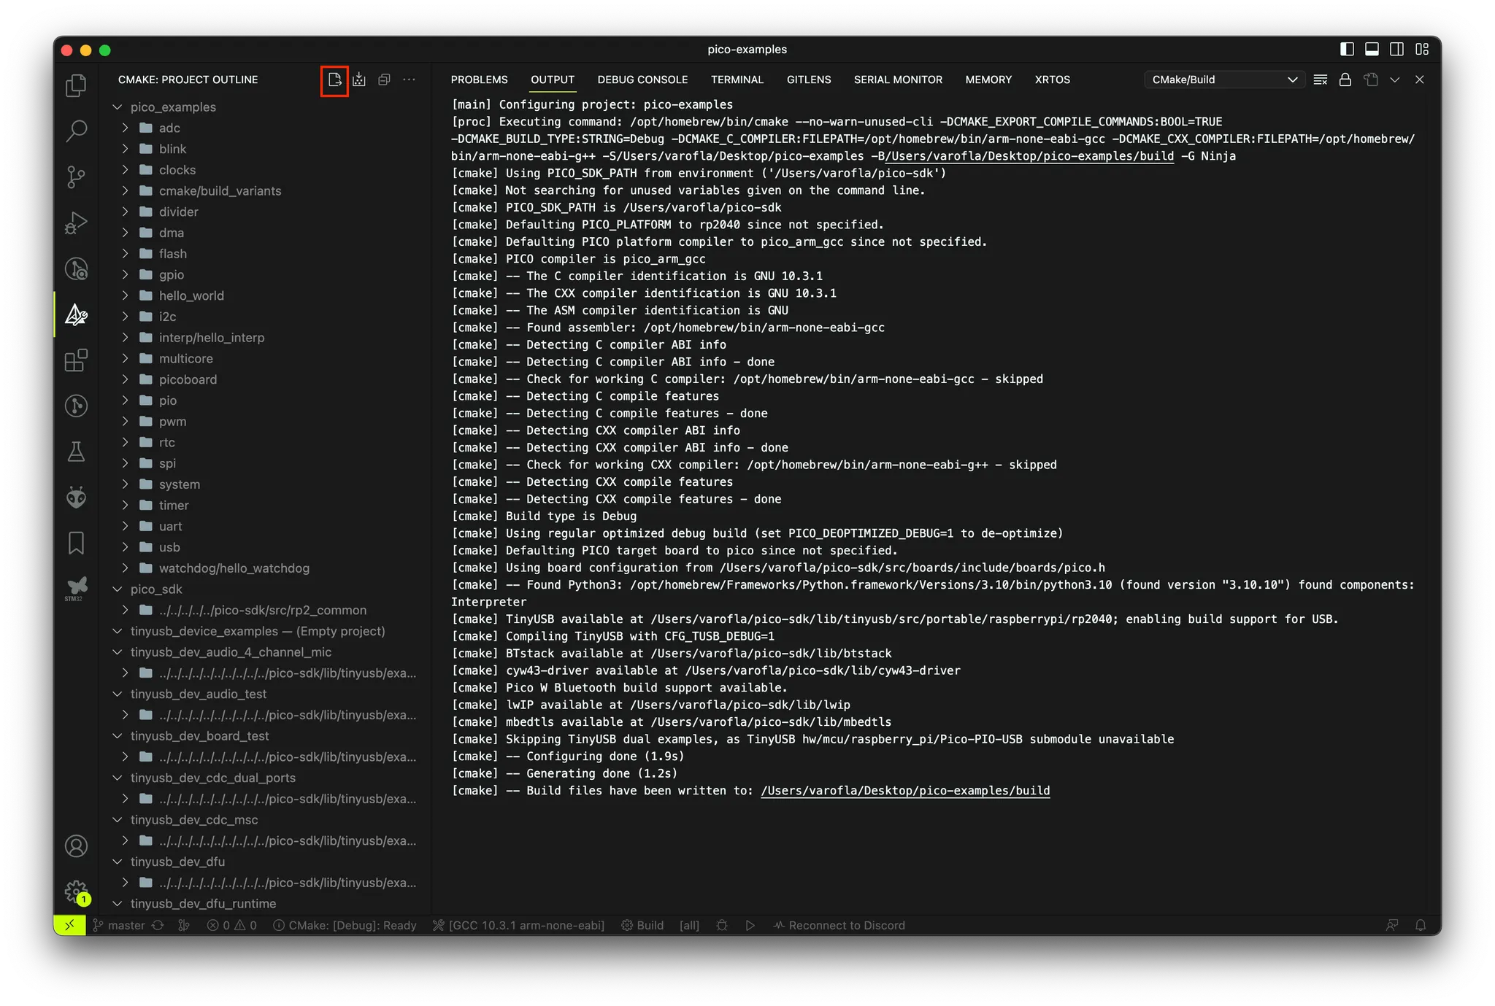Click the Configure All Projects icon
Viewport: 1495px width, 1006px height.
tap(334, 80)
